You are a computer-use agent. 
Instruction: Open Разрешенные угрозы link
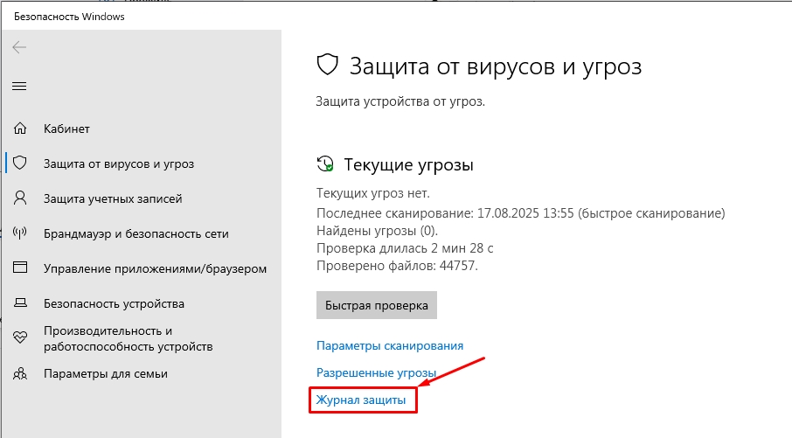tap(376, 372)
